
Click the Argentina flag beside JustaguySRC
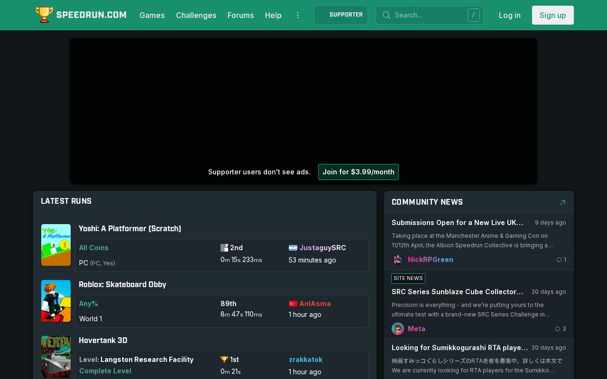pos(293,247)
